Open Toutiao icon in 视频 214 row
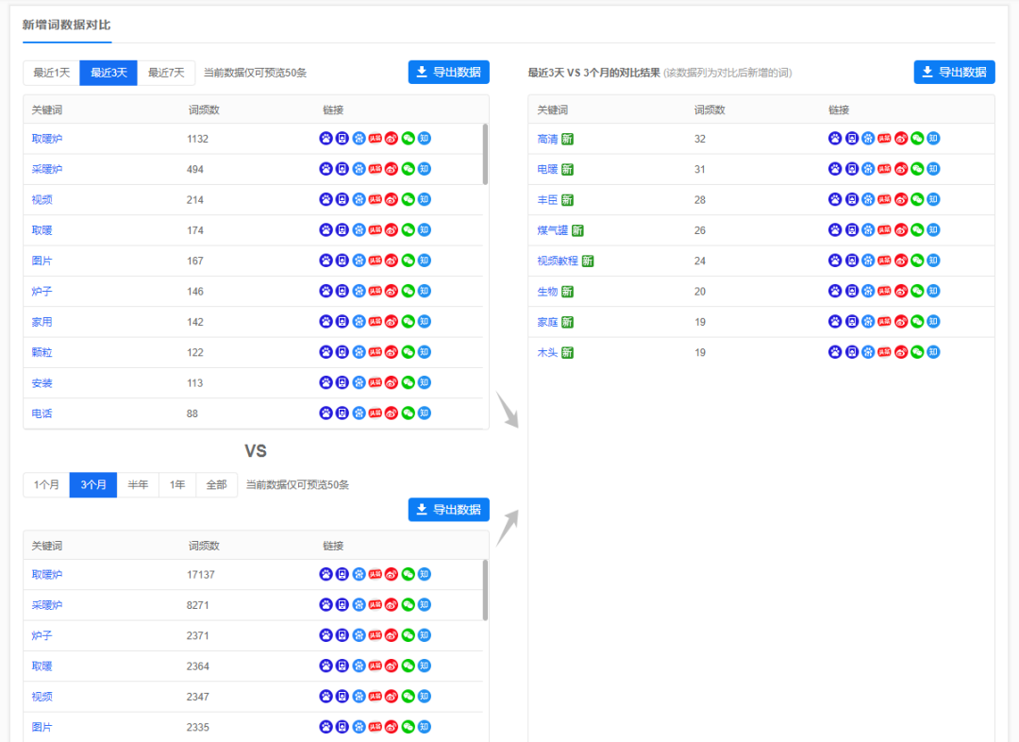Viewport: 1019px width, 742px height. pos(375,199)
